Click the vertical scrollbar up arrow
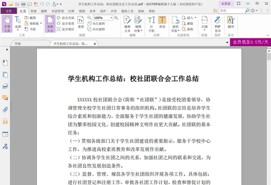271x185 pixels. click(269, 51)
